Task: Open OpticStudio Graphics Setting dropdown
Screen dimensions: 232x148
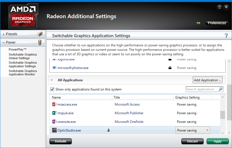Action: pyautogui.click(x=193, y=130)
